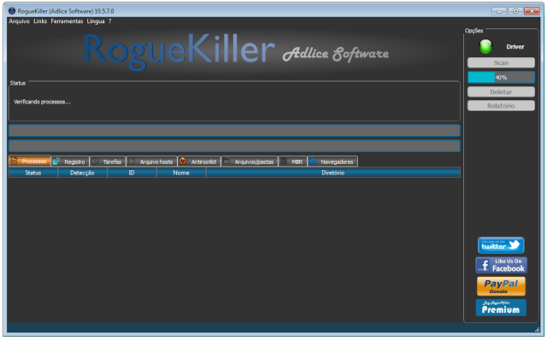
Task: Click the 'Verificando processos...' status text
Action: tap(42, 102)
